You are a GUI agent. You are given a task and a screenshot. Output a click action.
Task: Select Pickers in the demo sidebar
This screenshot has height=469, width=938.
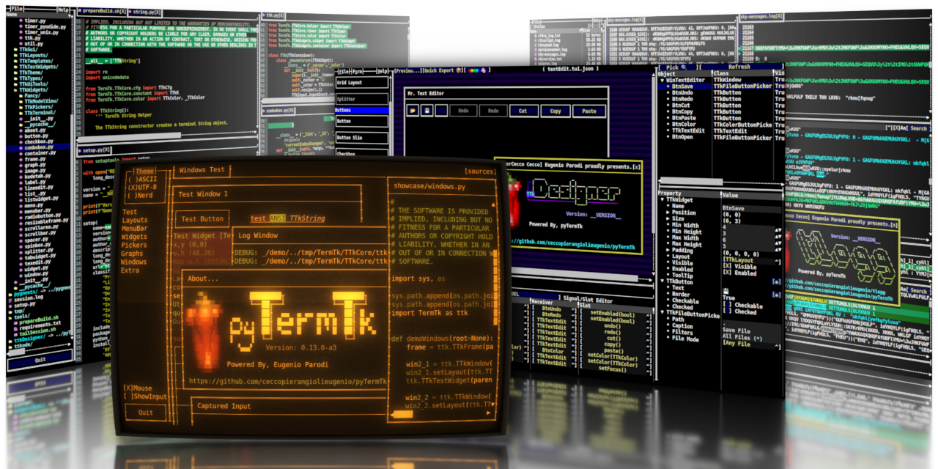coord(134,245)
